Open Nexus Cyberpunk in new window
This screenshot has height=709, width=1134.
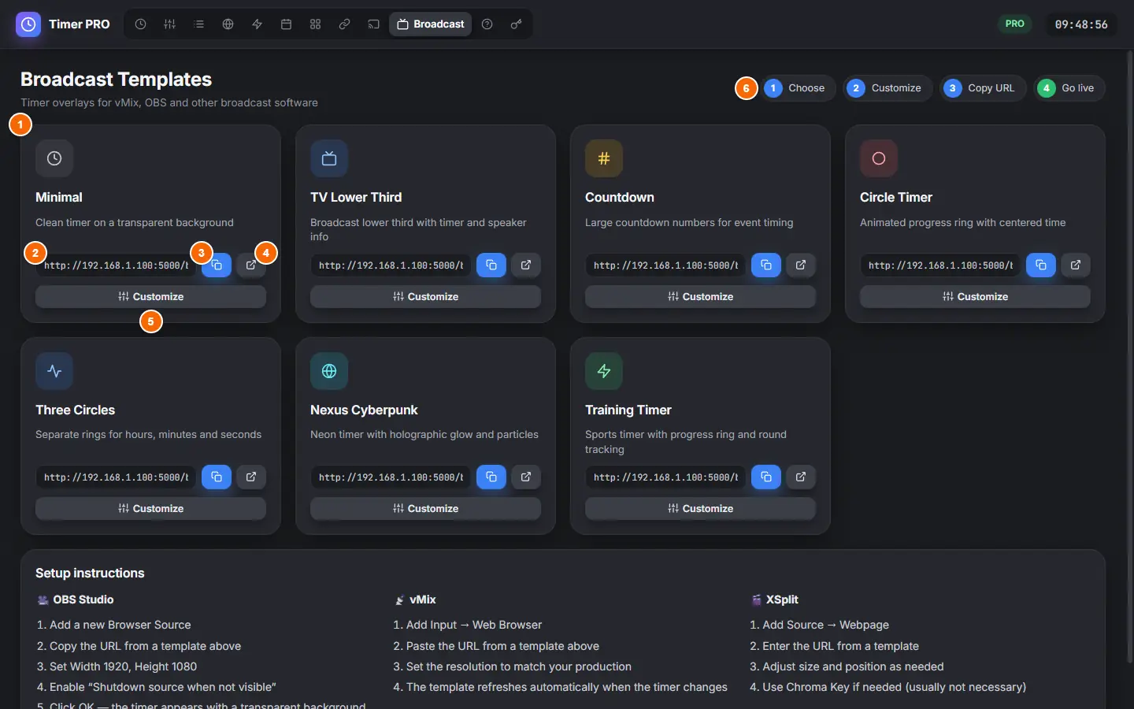click(526, 477)
